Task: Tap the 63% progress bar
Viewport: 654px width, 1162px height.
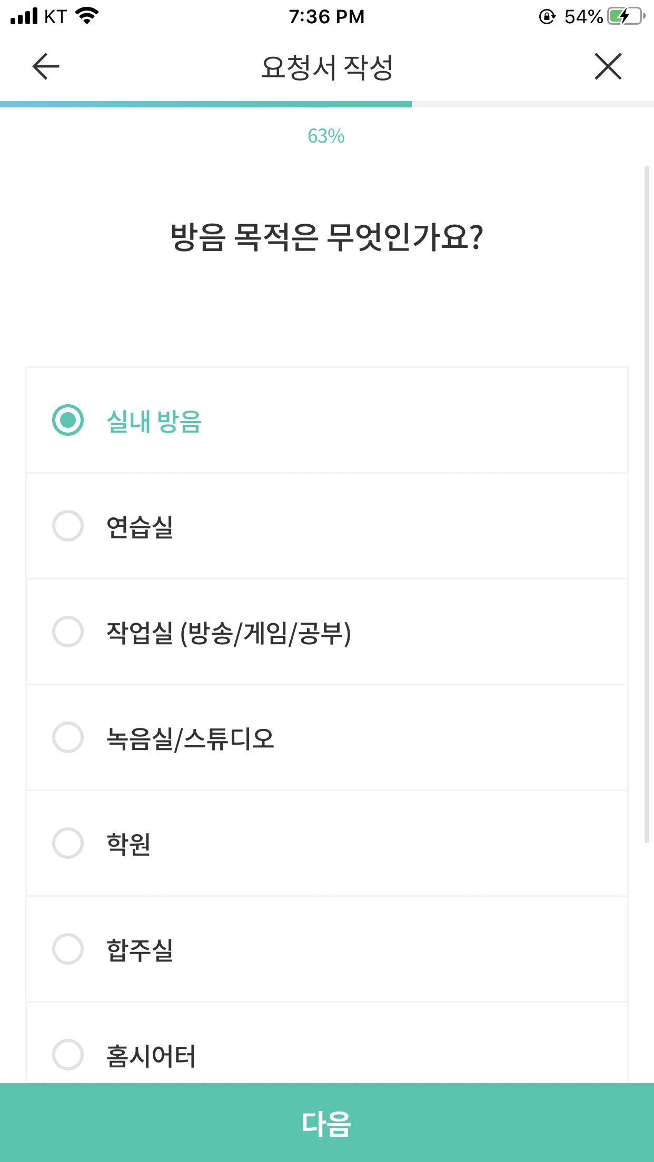Action: (x=206, y=104)
